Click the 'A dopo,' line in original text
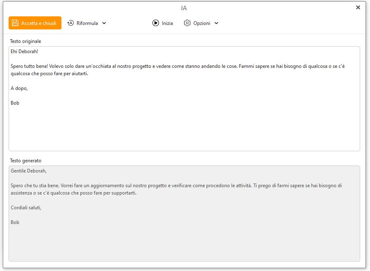This screenshot has width=370, height=271. [x=19, y=89]
